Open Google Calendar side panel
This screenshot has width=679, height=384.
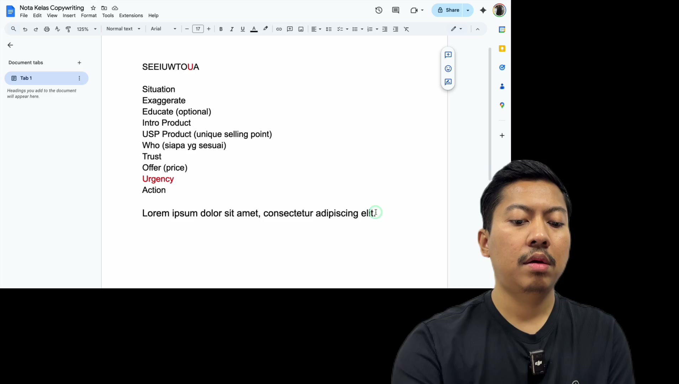[502, 30]
